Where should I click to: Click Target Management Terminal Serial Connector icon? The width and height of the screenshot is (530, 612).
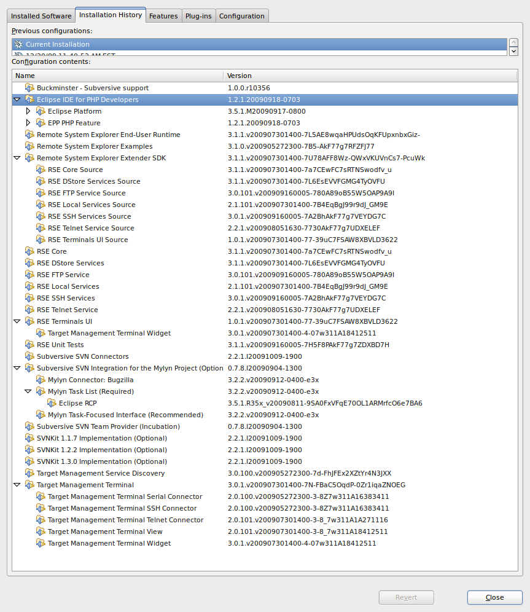(41, 496)
